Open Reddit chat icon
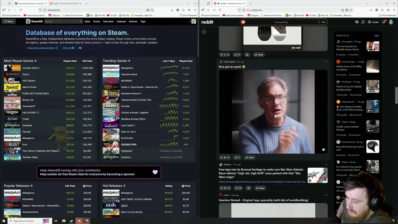 363,22
